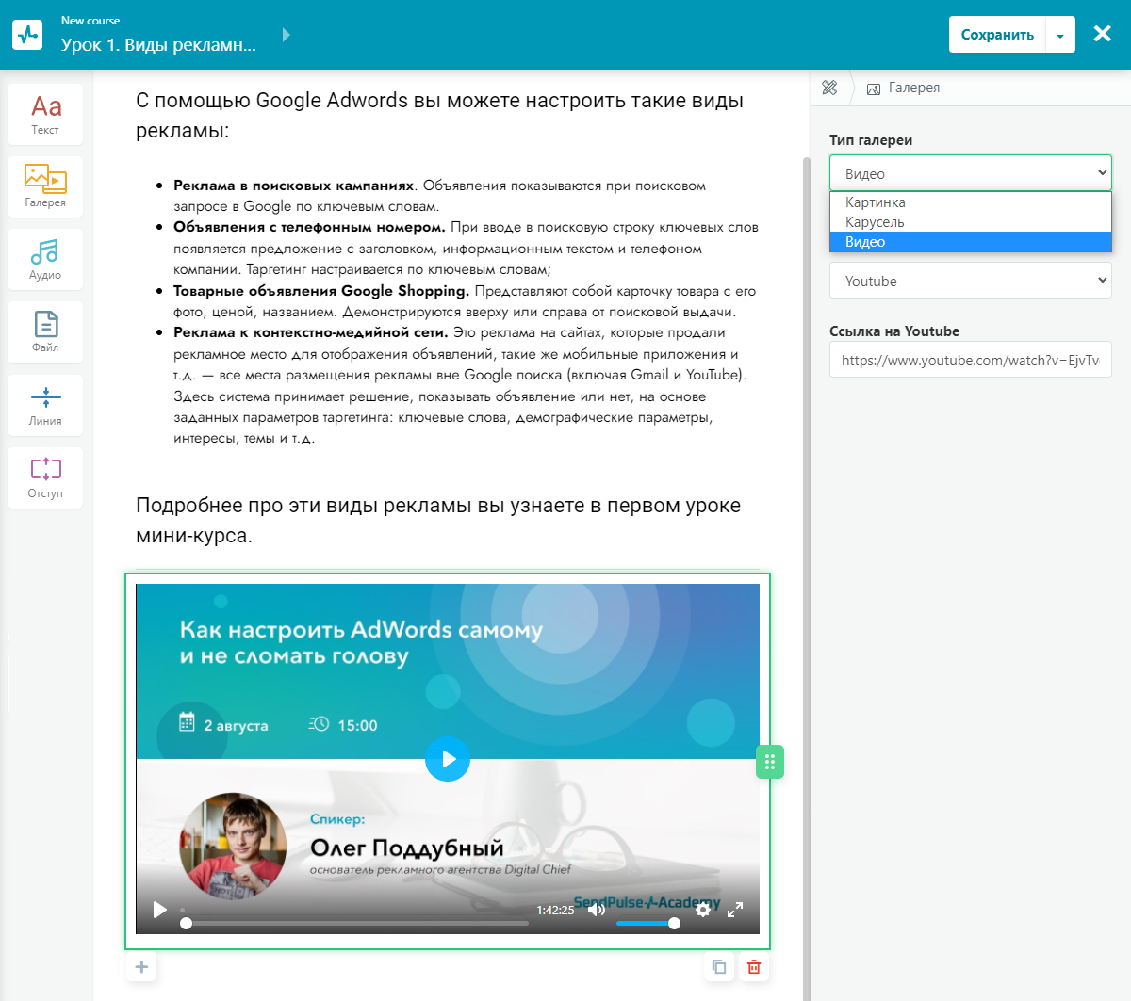1131x1001 pixels.
Task: Enter fullscreen for the video
Action: click(735, 910)
